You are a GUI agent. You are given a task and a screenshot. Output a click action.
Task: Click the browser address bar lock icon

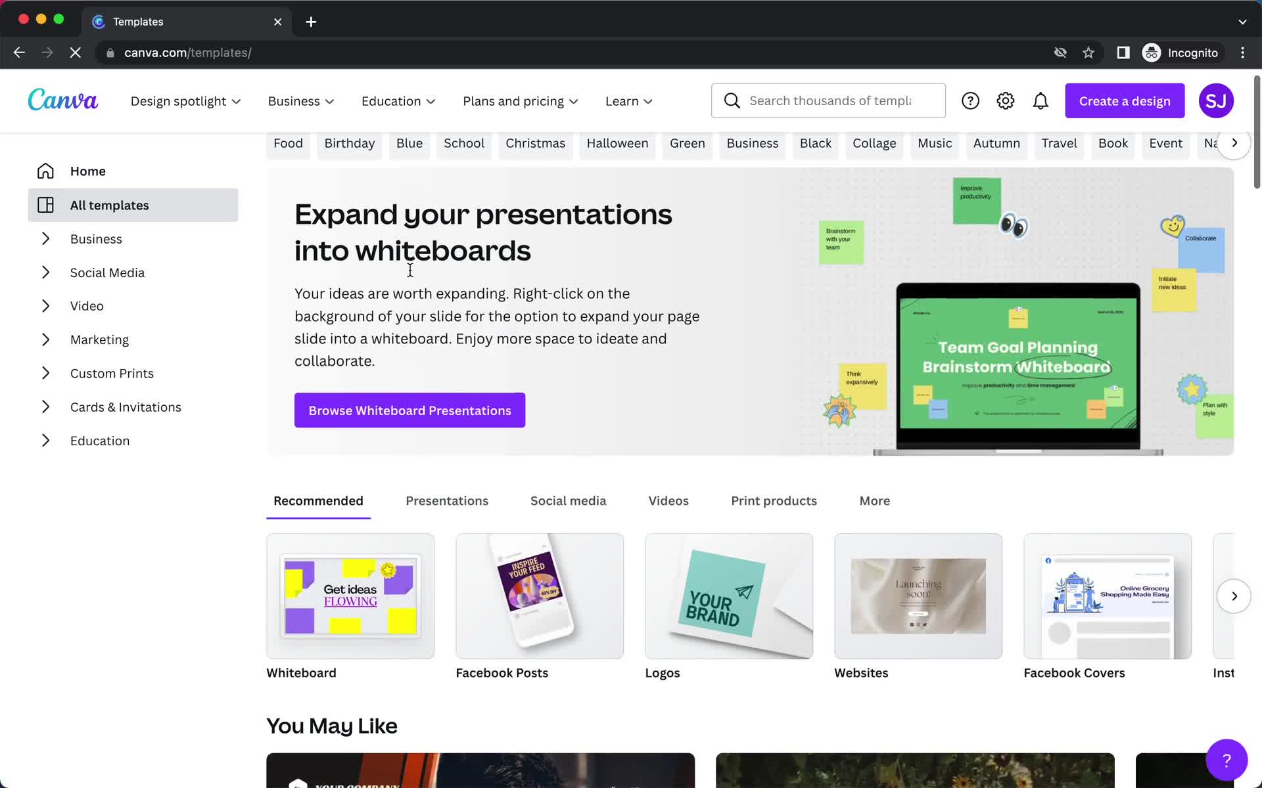(x=109, y=52)
